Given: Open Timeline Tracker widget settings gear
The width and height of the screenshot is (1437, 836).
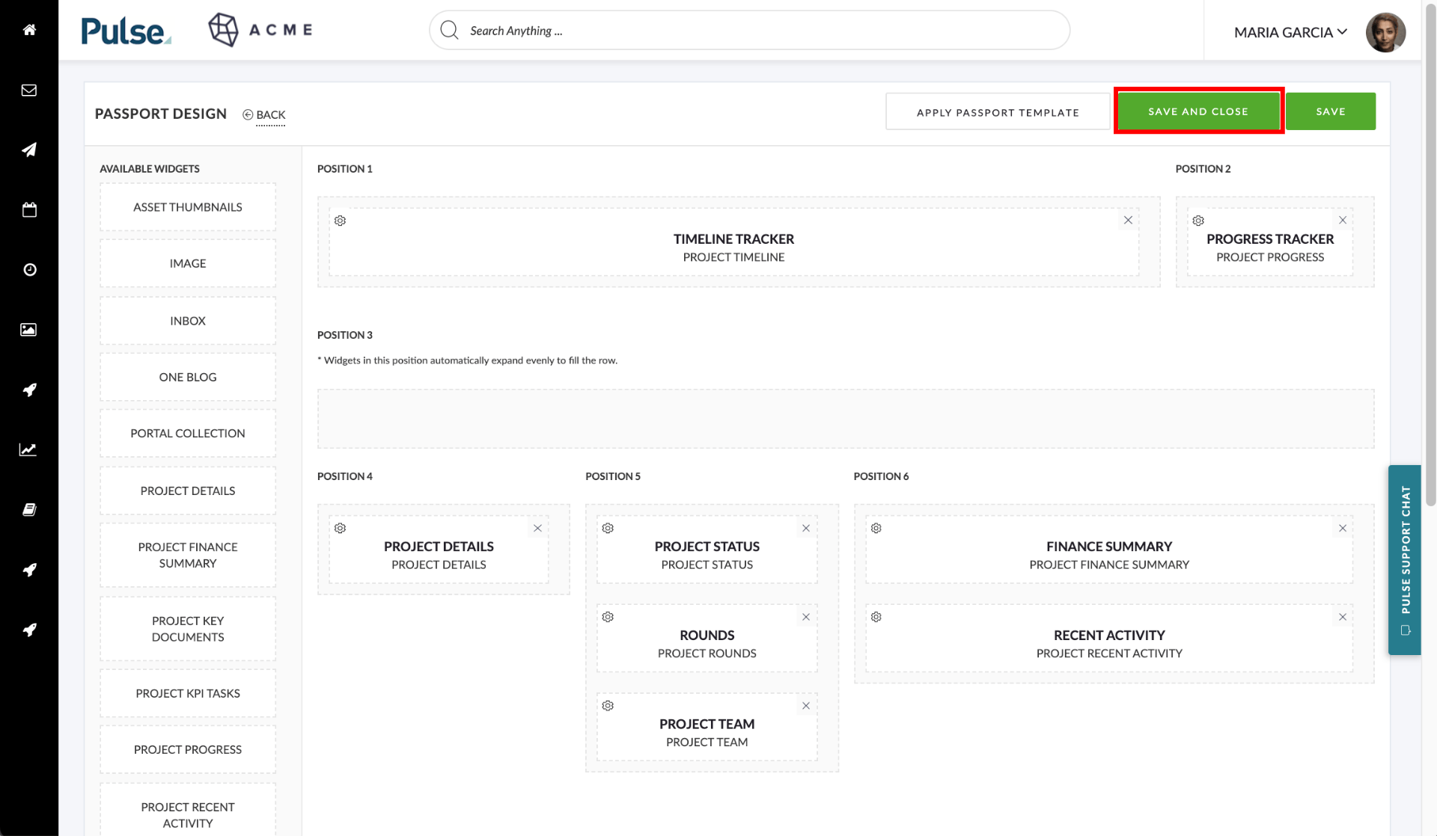Looking at the screenshot, I should click(340, 221).
